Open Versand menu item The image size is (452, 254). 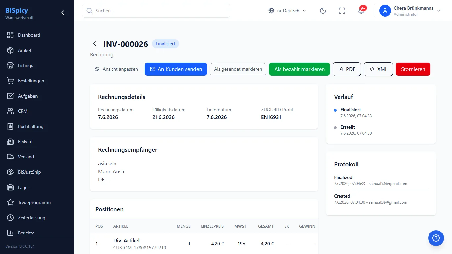37,157
